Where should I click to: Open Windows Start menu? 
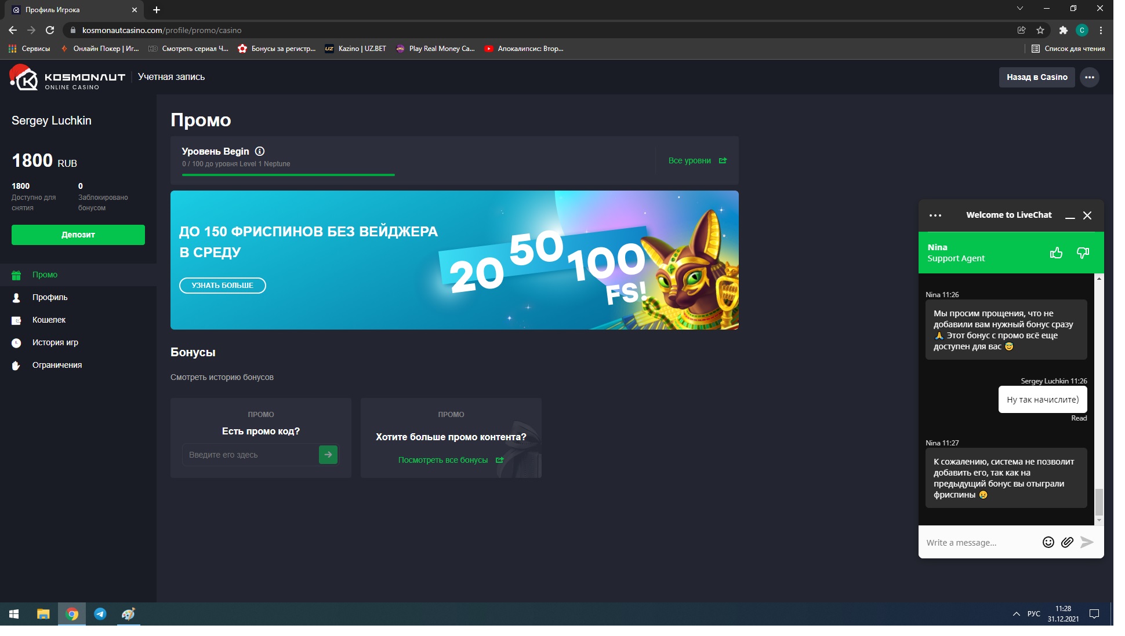pyautogui.click(x=14, y=614)
